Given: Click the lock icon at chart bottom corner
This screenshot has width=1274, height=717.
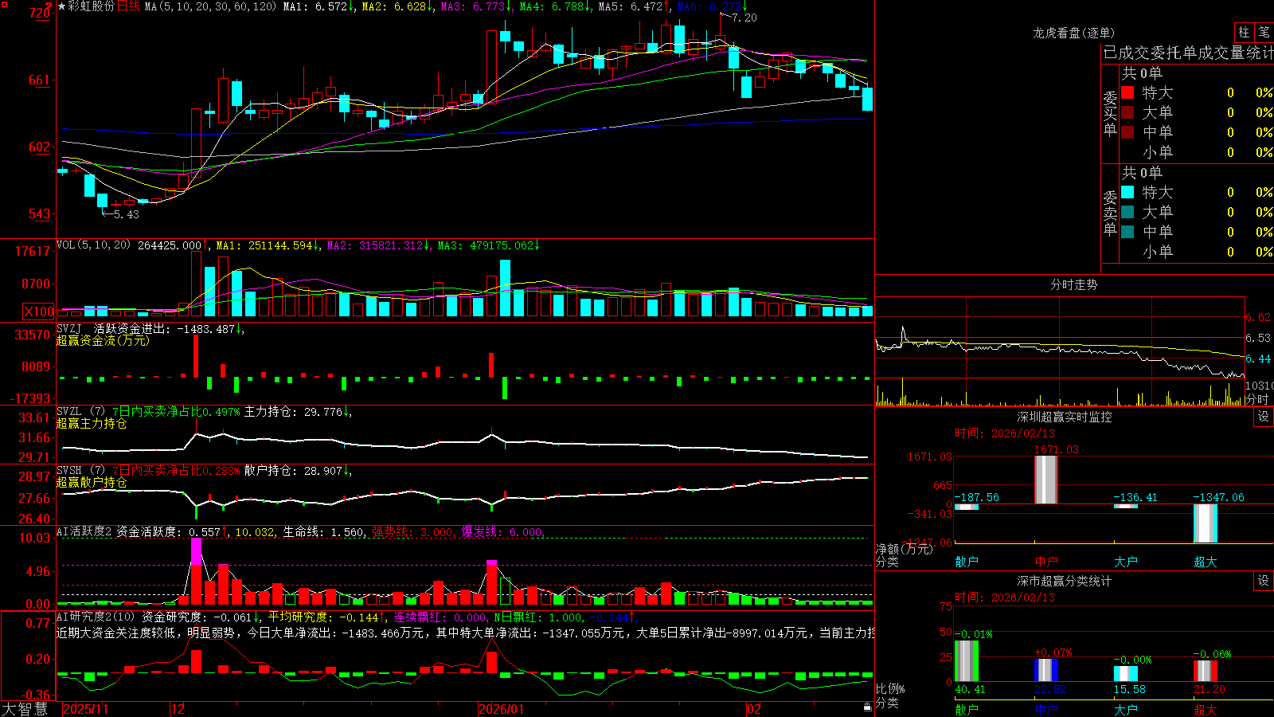Looking at the screenshot, I should [868, 707].
